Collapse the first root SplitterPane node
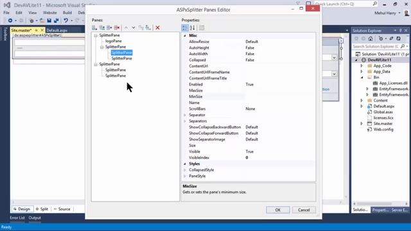Viewport: 411px width, 231px height. coord(96,35)
